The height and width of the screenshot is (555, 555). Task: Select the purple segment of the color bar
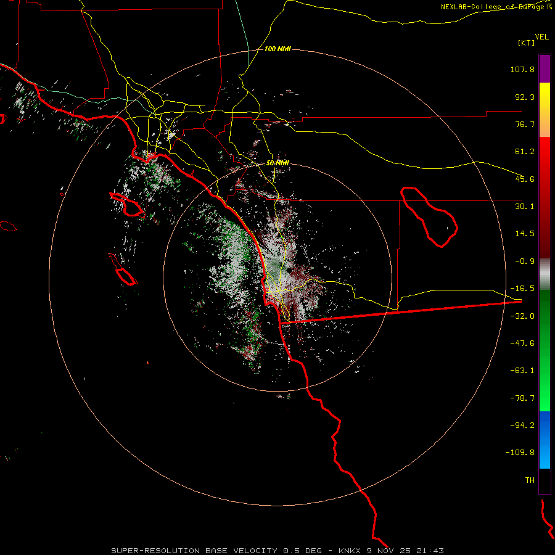[x=545, y=68]
